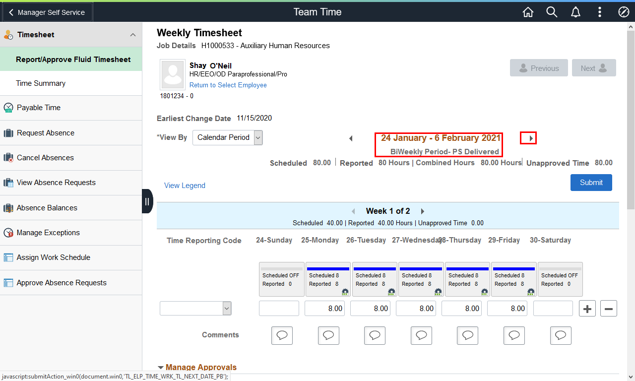
Task: Click the View Absence Requests icon
Action: (8, 183)
